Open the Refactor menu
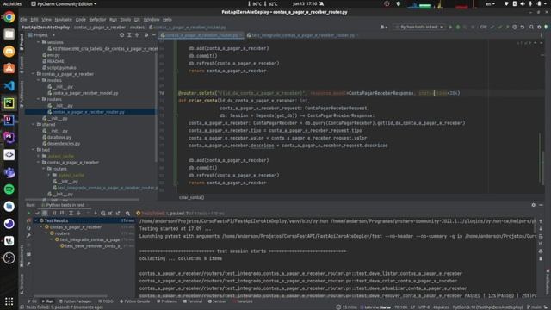This screenshot has width=551, height=310. (97, 20)
